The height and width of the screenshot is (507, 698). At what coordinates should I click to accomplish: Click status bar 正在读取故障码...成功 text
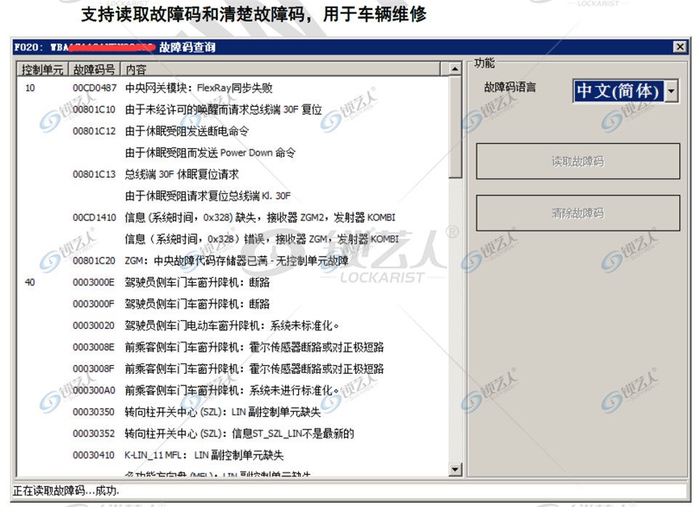point(66,491)
